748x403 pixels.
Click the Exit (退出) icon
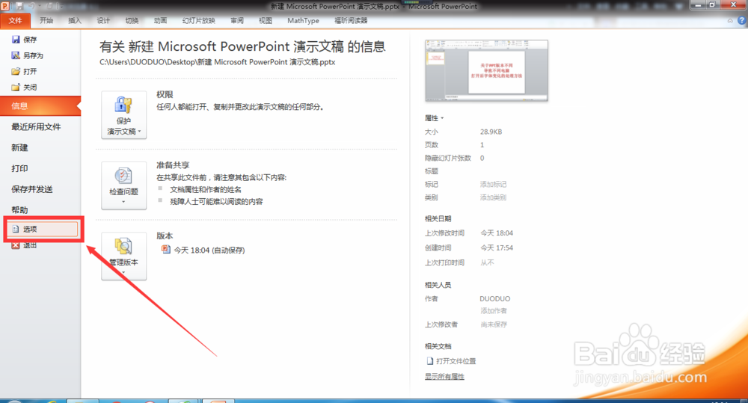tap(16, 245)
